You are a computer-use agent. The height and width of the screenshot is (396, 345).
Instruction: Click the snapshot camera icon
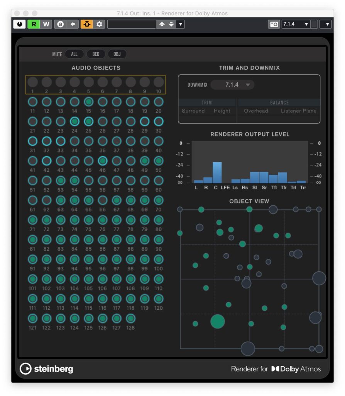click(x=274, y=24)
